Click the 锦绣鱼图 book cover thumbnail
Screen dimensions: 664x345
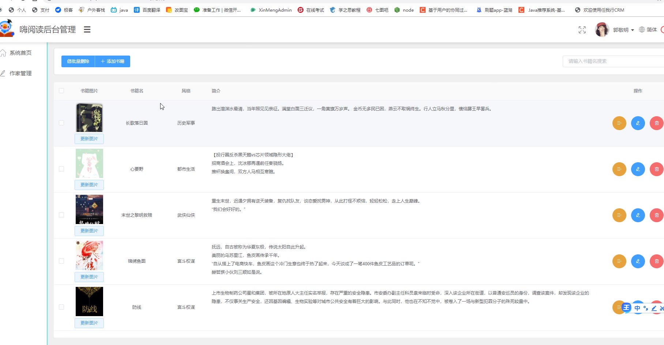tap(89, 255)
